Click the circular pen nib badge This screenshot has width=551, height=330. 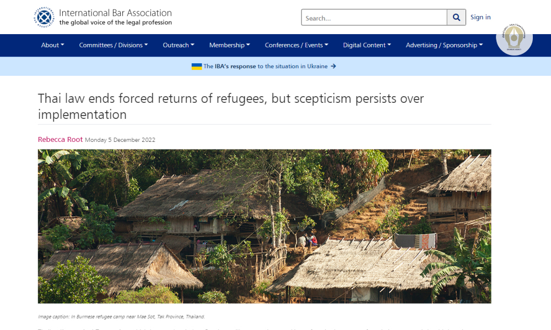point(514,37)
